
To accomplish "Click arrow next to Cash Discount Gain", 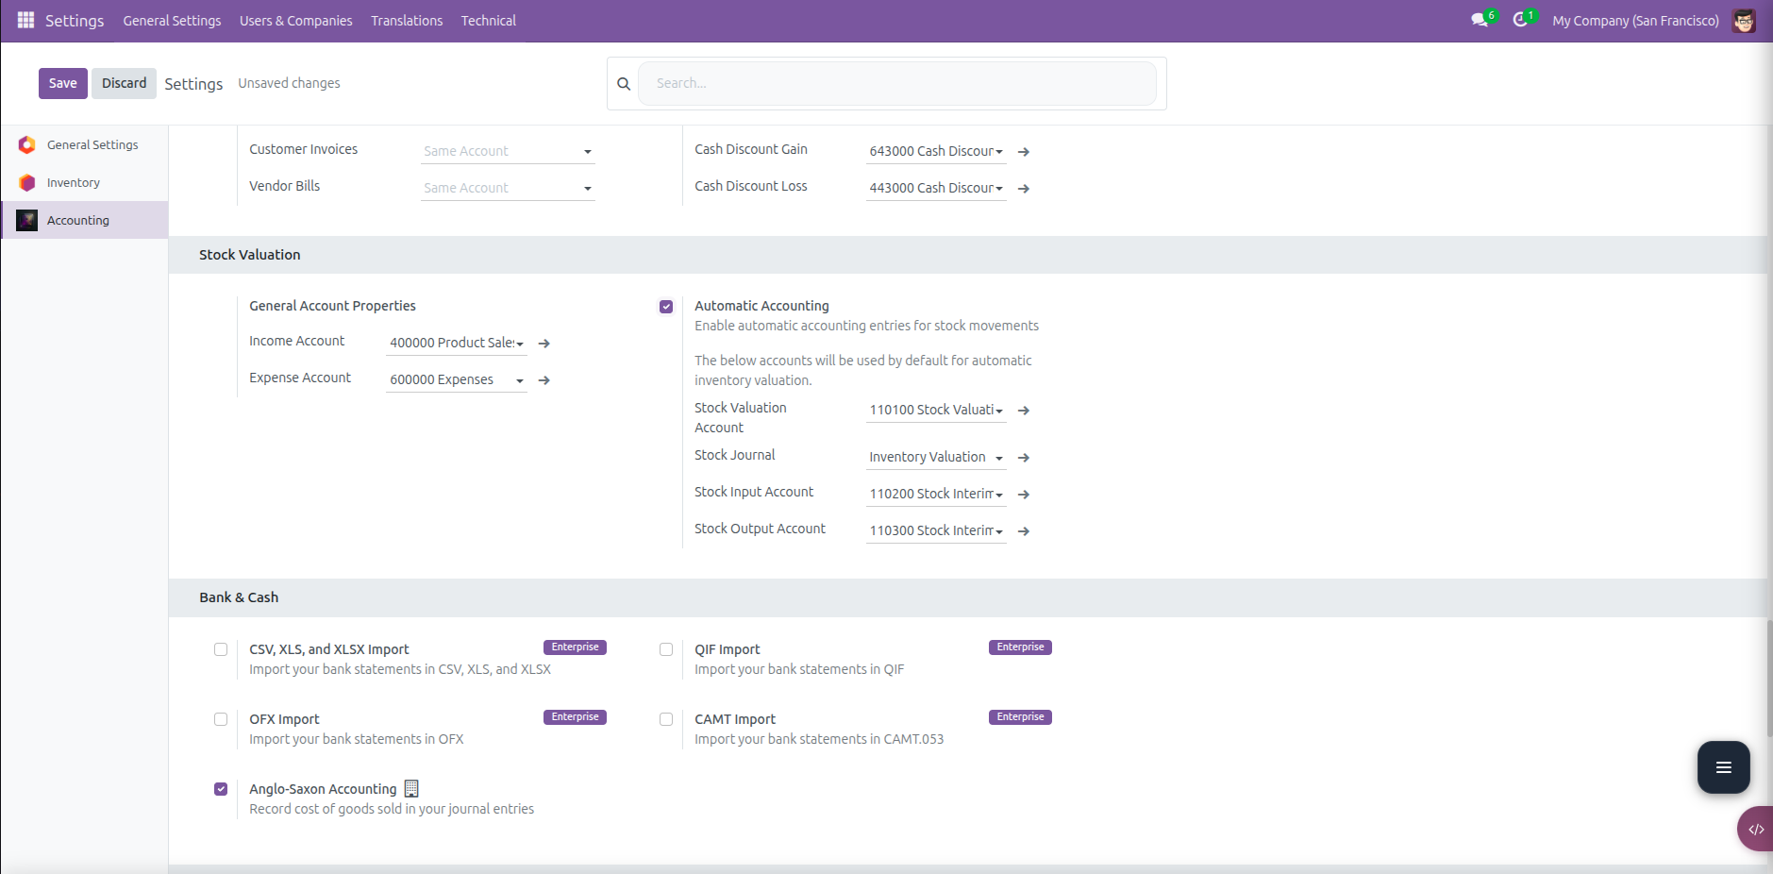I will coord(1024,152).
